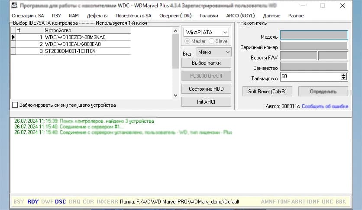Image resolution: width=362 pixels, height=210 pixels.
Task: Click the ABRT error flag indicator
Action: [298, 202]
